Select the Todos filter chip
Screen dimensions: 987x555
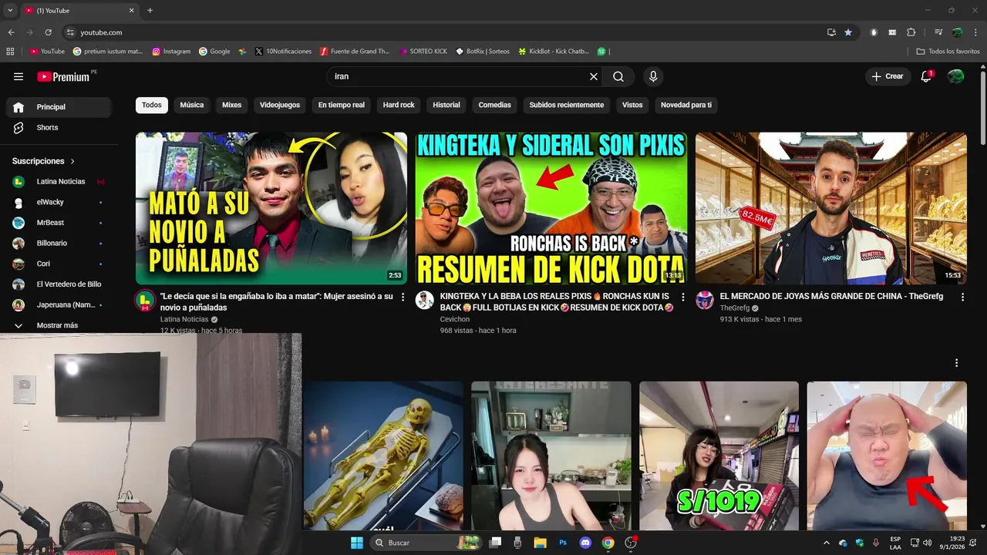point(152,105)
